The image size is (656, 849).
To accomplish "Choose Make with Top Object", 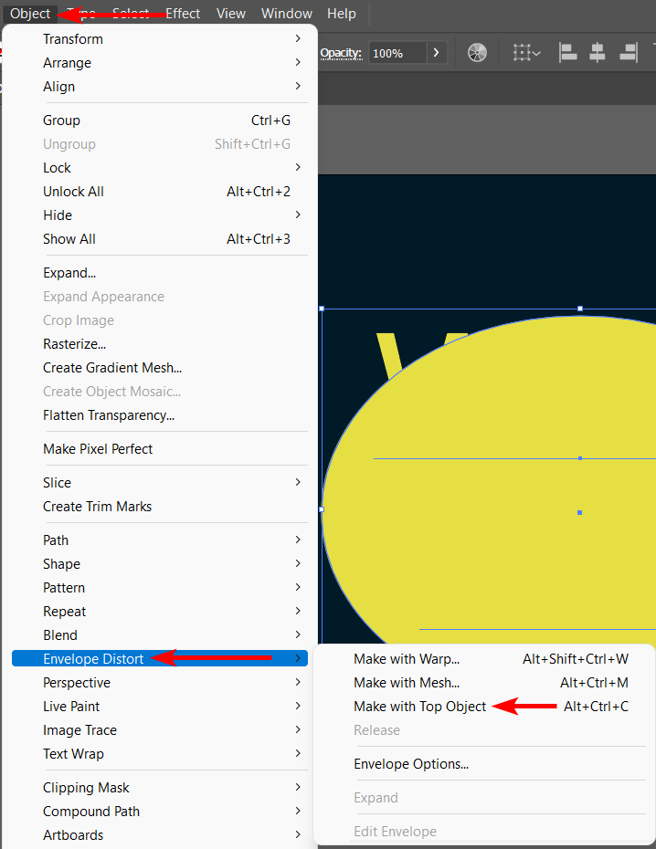I will pyautogui.click(x=419, y=707).
